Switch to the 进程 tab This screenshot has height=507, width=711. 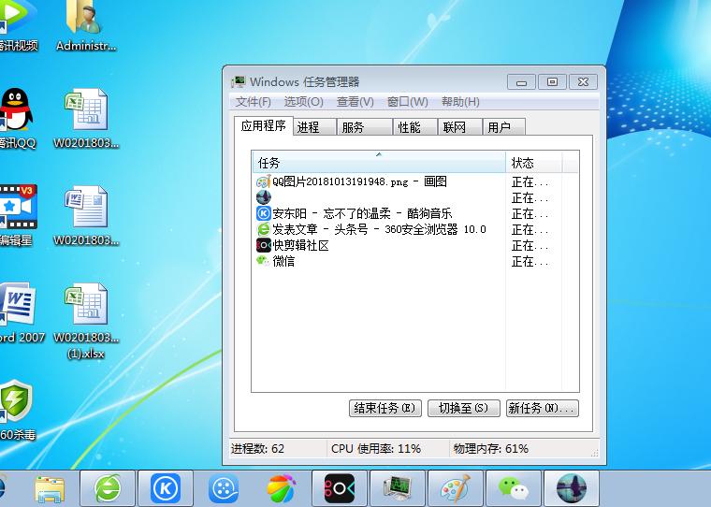tap(308, 127)
